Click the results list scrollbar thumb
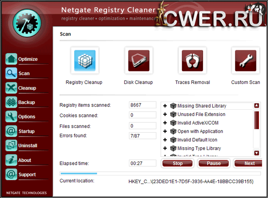This screenshot has width=268, height=198. (257, 120)
